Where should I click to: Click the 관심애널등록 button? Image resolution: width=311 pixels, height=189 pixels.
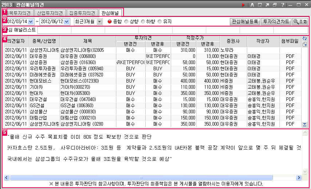tap(245, 22)
